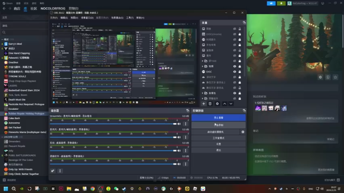Open Steam game settings gear icon

(x=320, y=77)
